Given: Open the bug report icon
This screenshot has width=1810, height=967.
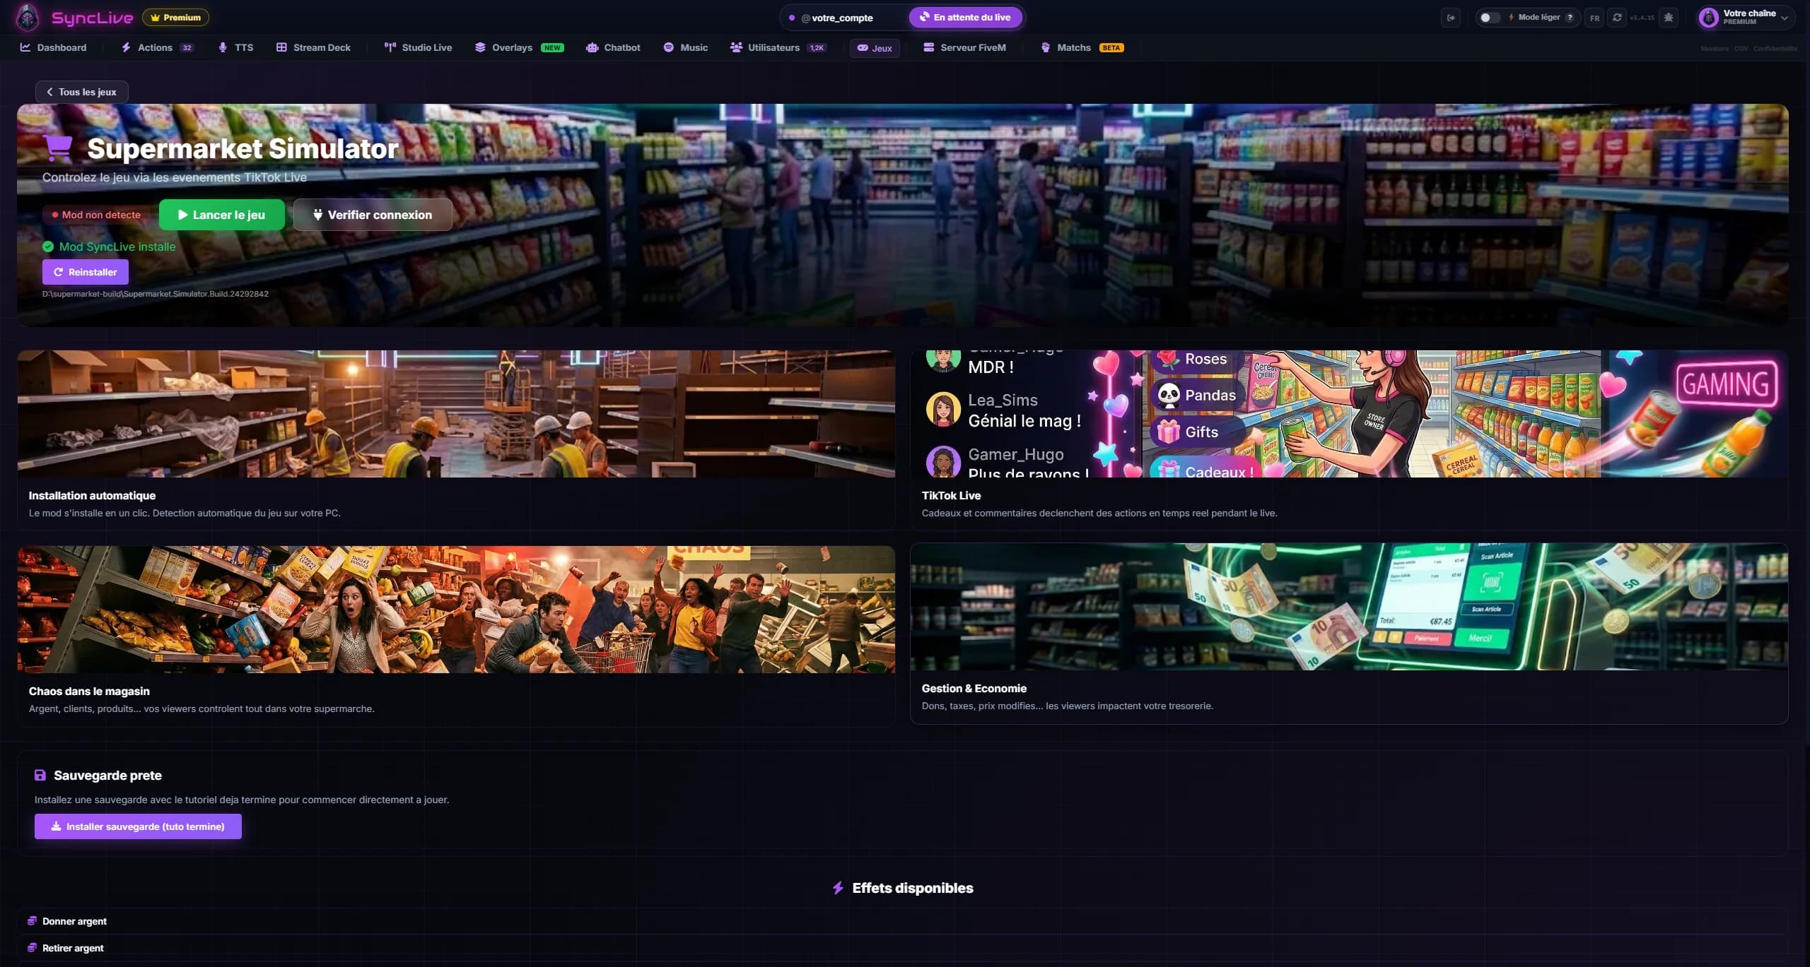Looking at the screenshot, I should click(x=1669, y=18).
